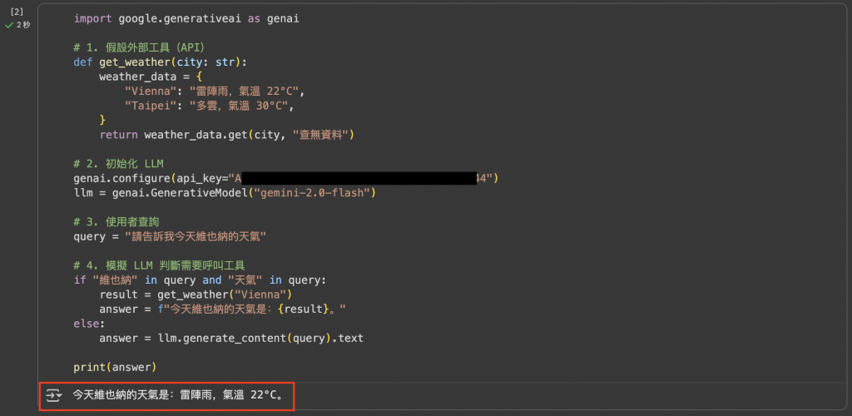Click the comment '# 1. 假設外部工具 (API)'

tap(139, 47)
